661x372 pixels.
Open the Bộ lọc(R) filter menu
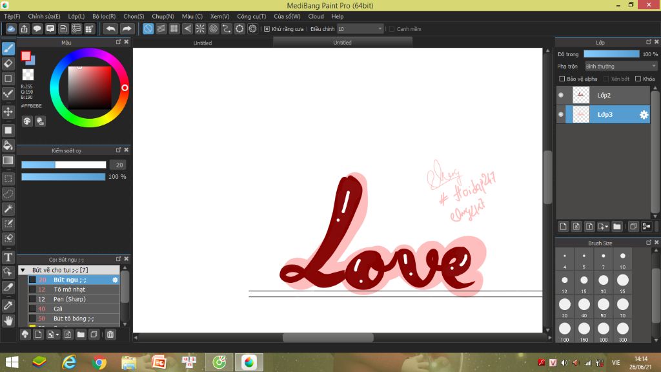click(104, 16)
